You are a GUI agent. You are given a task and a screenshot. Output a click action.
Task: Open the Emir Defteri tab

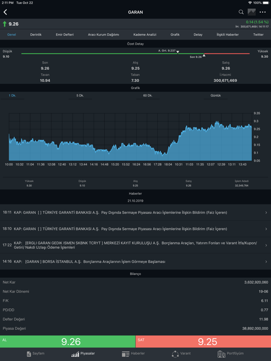65,34
